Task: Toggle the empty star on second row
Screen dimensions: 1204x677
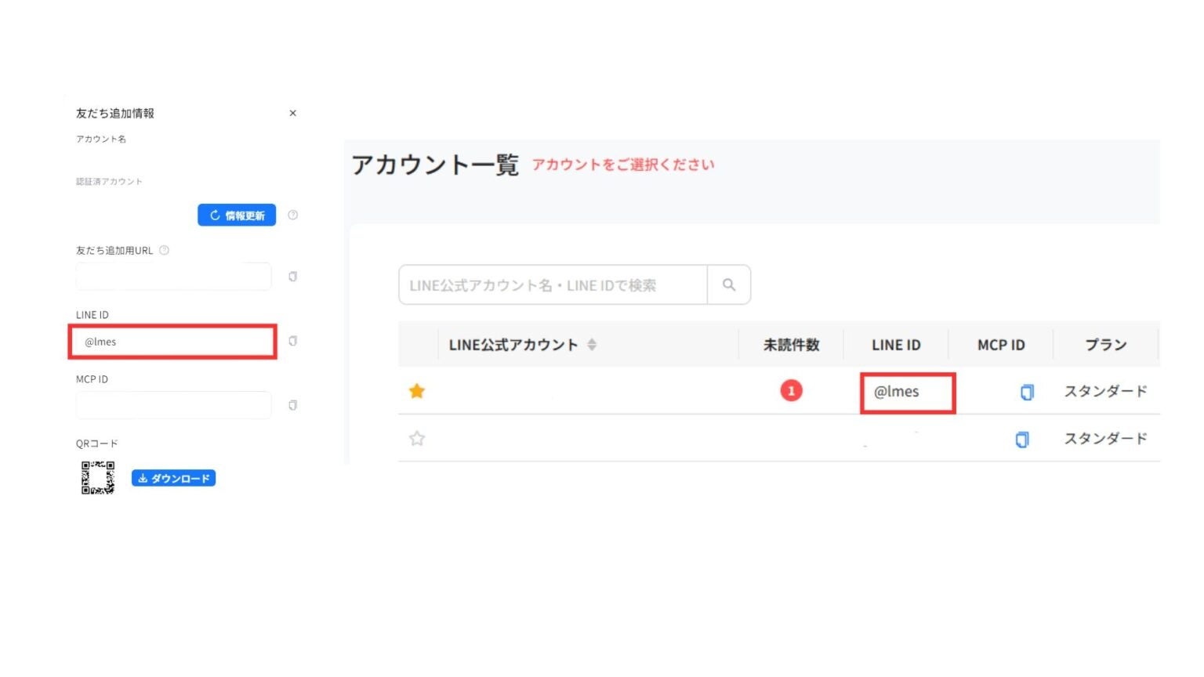Action: [417, 438]
